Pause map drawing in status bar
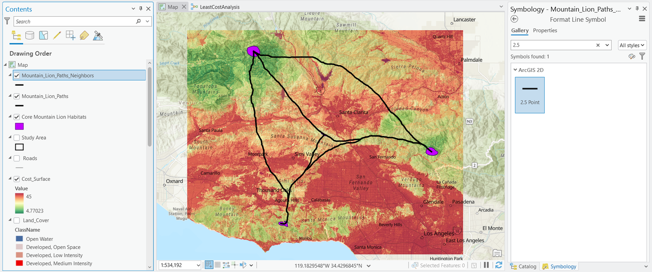The image size is (652, 272). (486, 265)
